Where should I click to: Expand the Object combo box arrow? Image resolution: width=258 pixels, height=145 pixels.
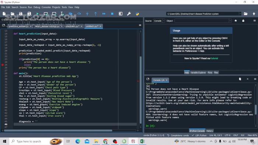[x=230, y=21]
